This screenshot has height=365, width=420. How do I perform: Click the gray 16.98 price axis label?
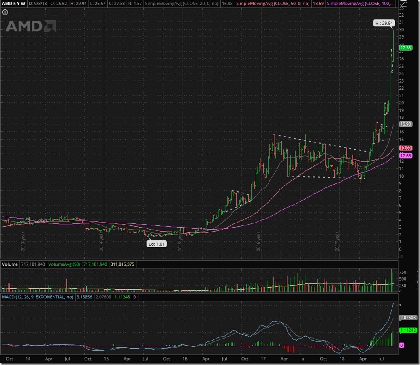pos(405,124)
